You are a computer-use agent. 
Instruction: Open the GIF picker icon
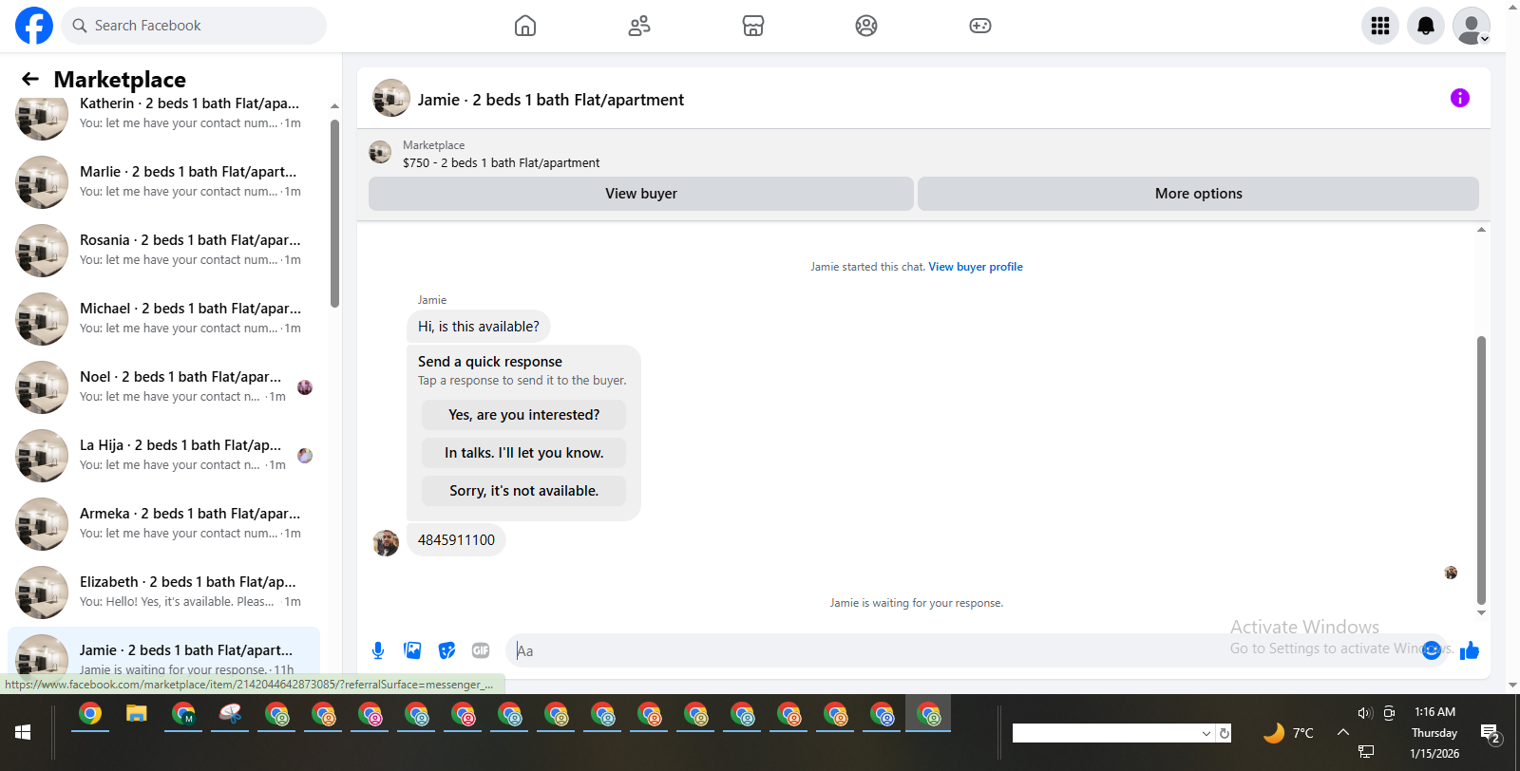(x=481, y=650)
